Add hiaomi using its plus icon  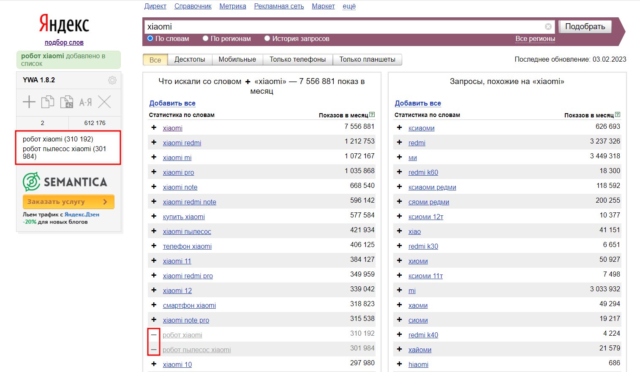tap(399, 364)
